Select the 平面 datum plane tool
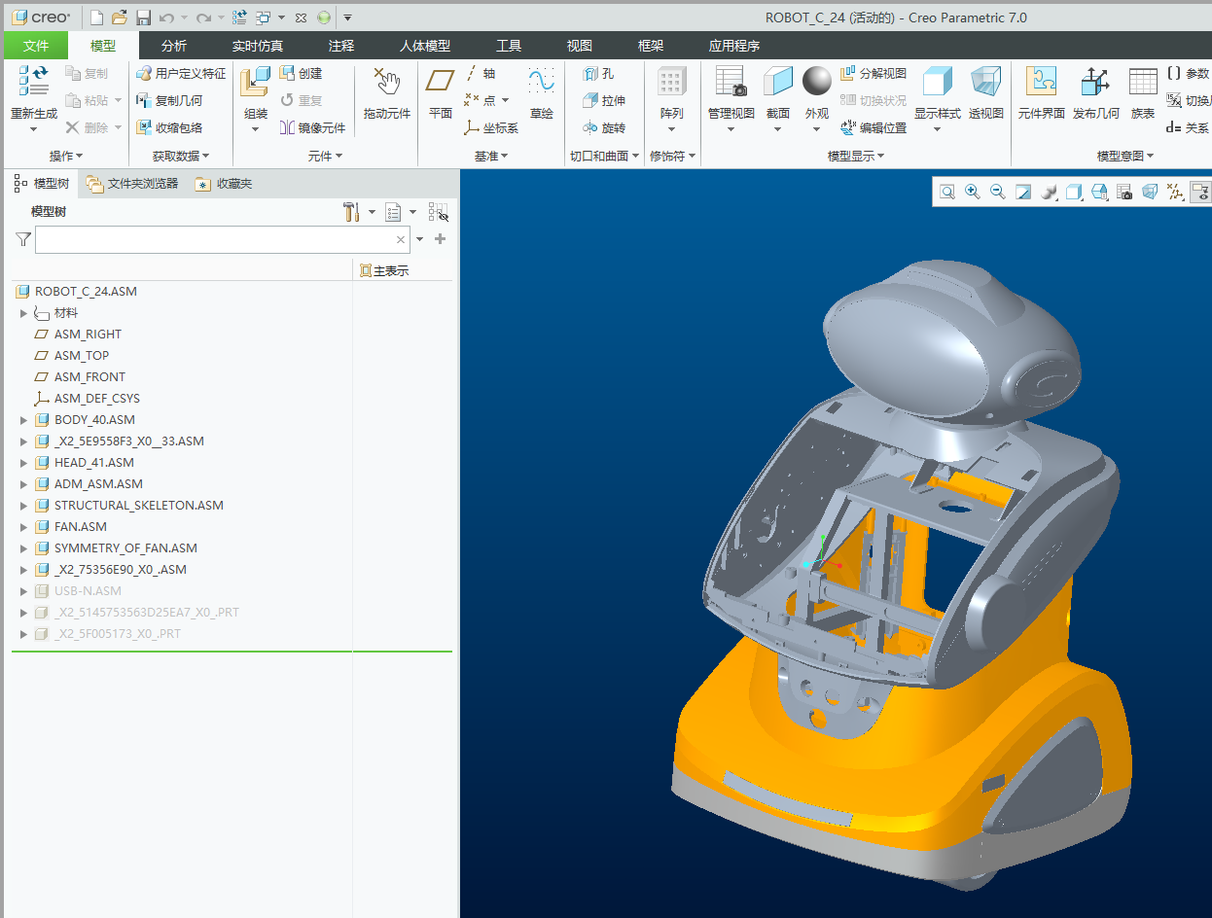Screen dimensions: 1212x918 441,94
